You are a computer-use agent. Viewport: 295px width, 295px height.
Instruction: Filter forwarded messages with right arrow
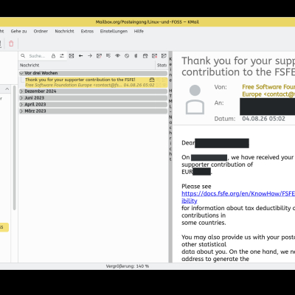tap(90, 56)
